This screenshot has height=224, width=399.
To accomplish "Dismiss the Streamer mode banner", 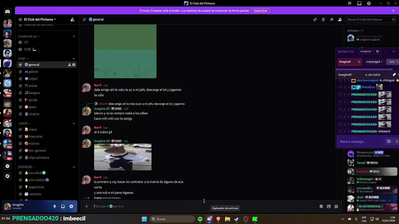I will click(393, 11).
